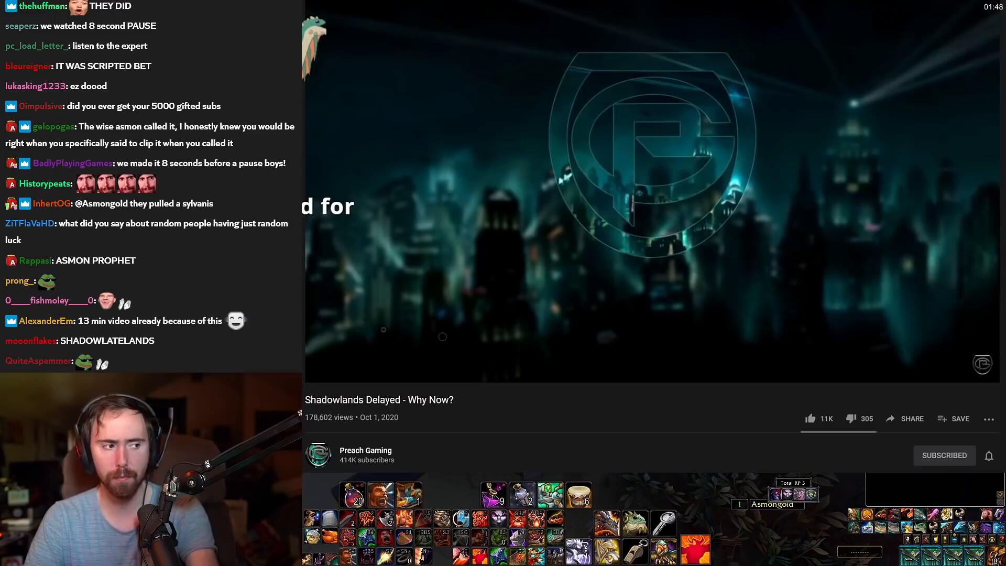Viewport: 1006px width, 566px height.
Task: Click the like/dislike ratio bar
Action: [x=838, y=432]
